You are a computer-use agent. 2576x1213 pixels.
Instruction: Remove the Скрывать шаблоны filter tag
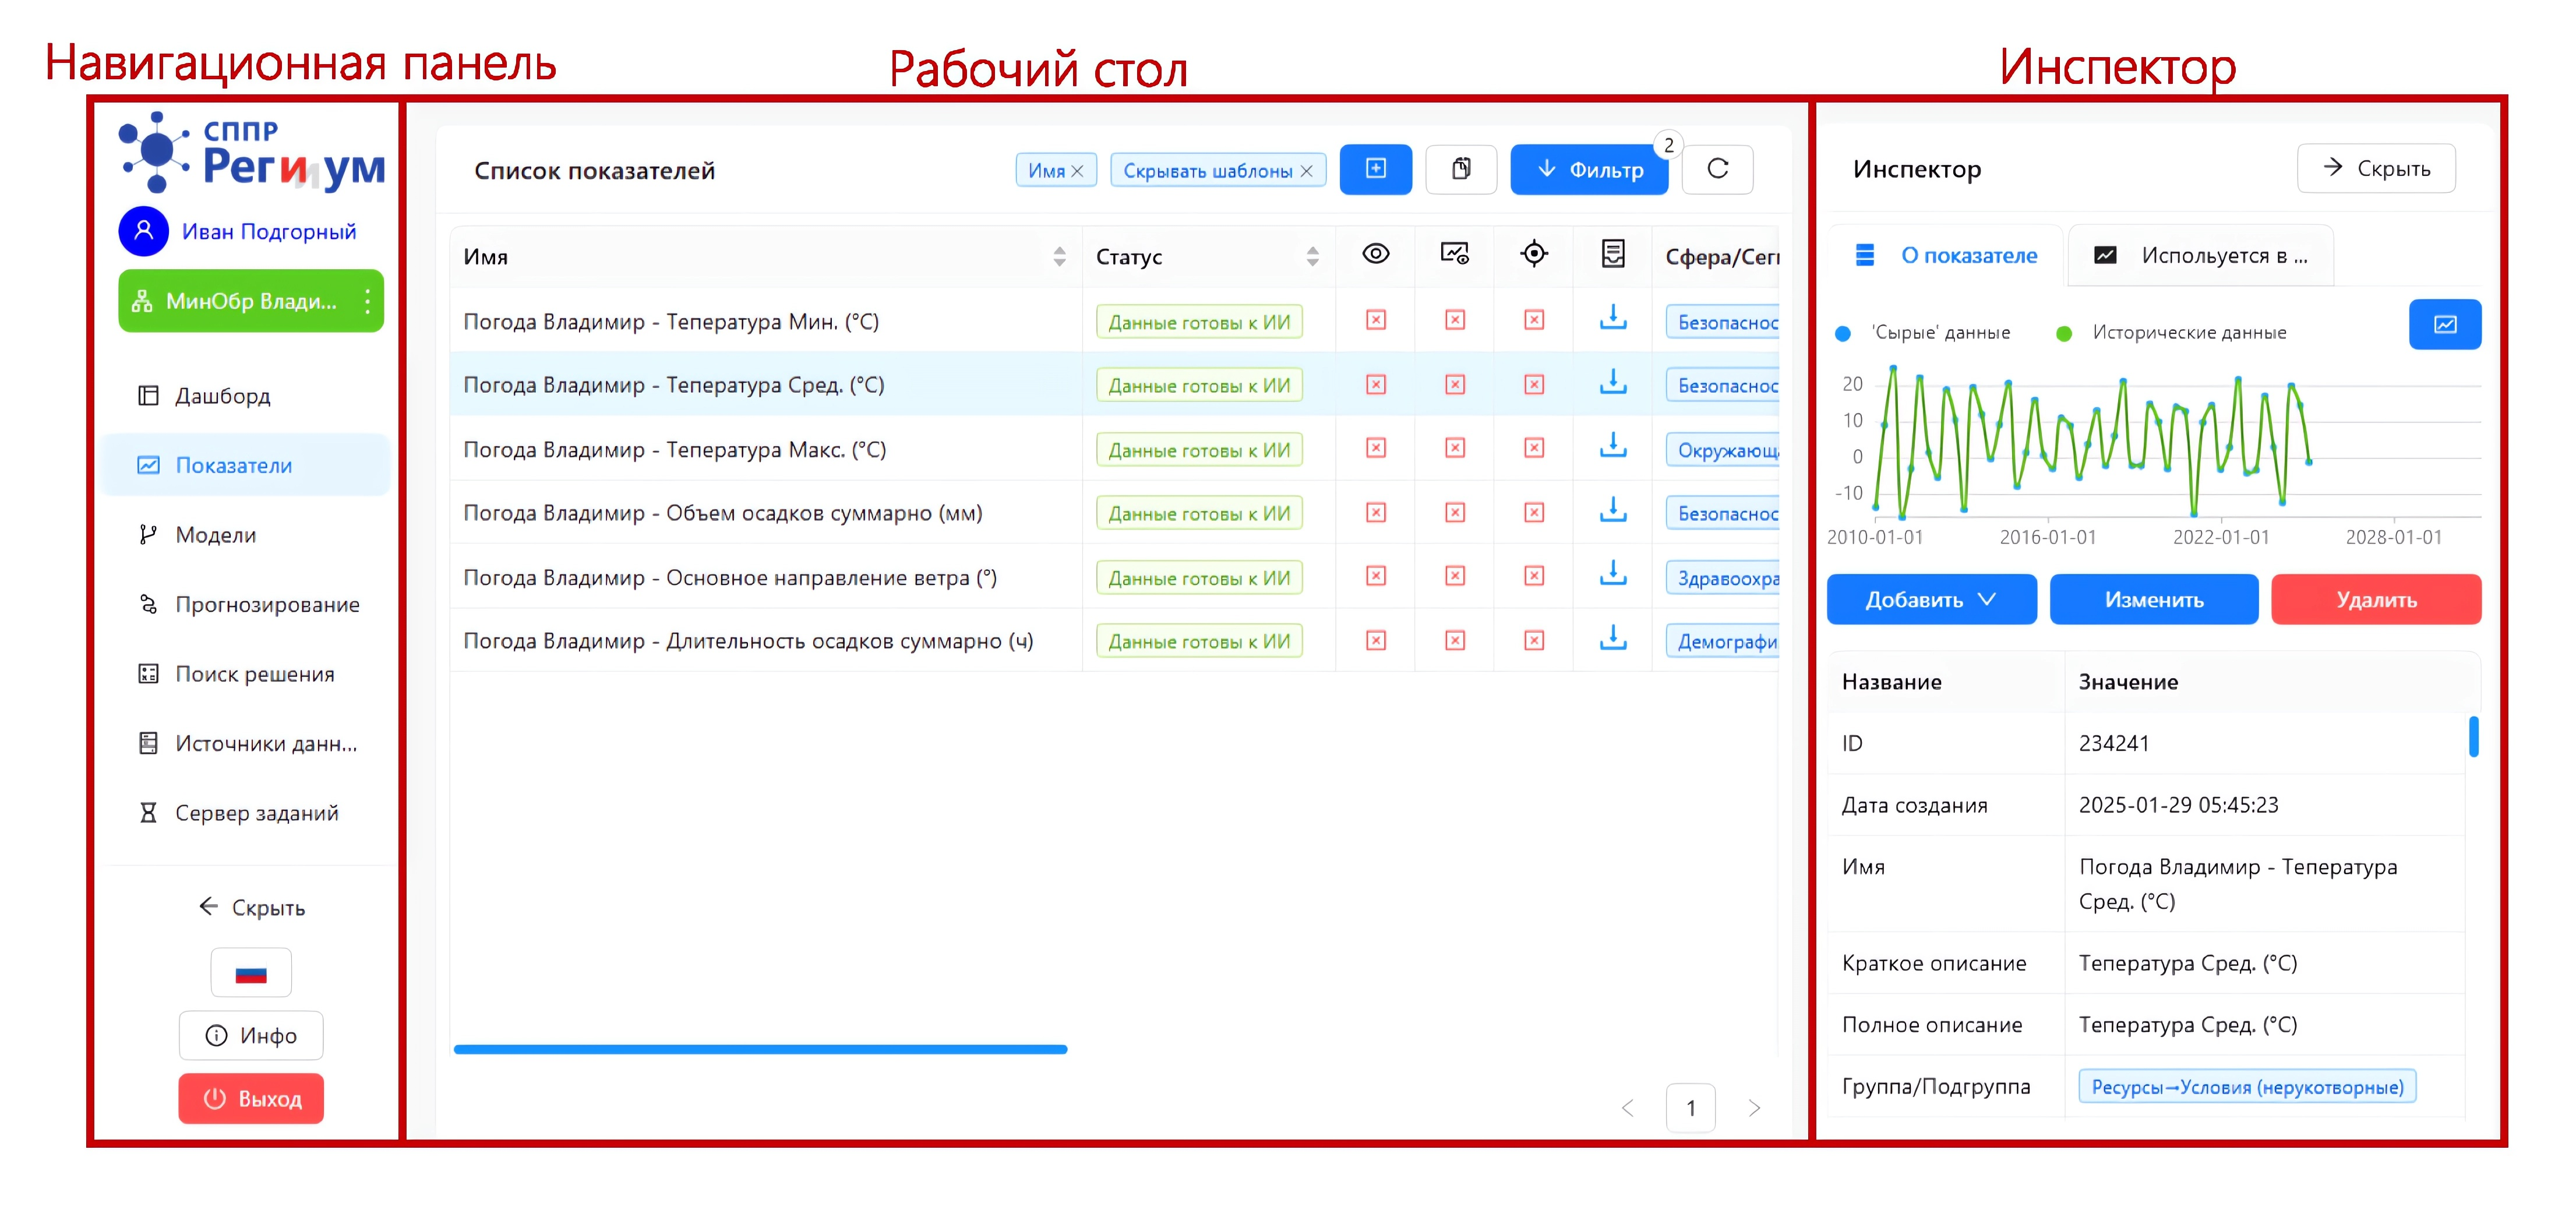[1306, 171]
